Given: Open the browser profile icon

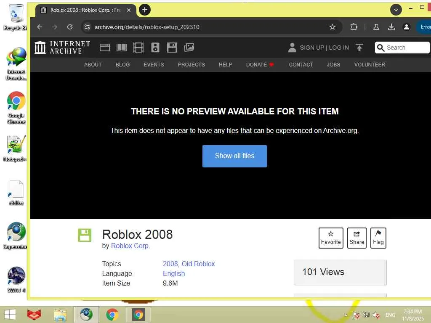Looking at the screenshot, I should (407, 27).
